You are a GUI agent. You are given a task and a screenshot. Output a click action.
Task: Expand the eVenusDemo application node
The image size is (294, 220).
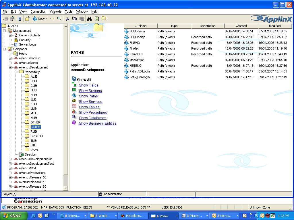tap(10, 63)
